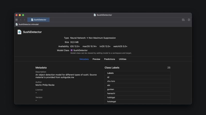
Task: Maximize the window with green button
Action: [23, 15]
